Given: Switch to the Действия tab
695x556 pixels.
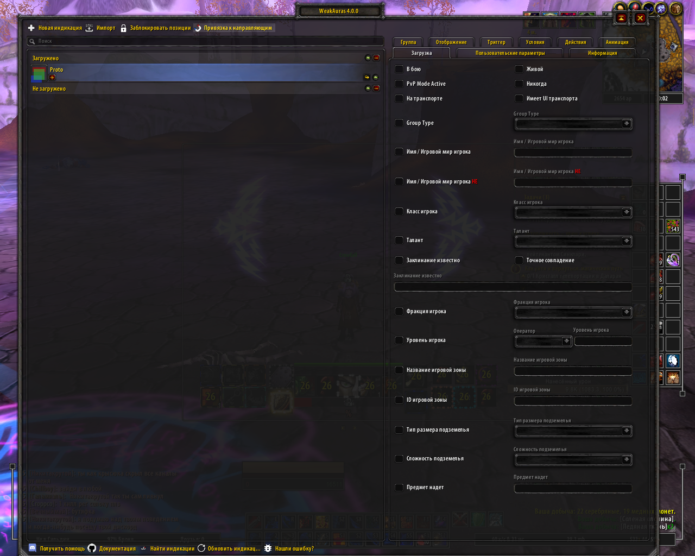Looking at the screenshot, I should coord(576,42).
